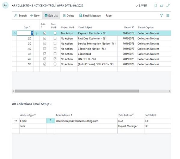Image resolution: width=180 pixels, height=159 pixels.
Task: Go back using the back arrow
Action: click(x=5, y=5)
